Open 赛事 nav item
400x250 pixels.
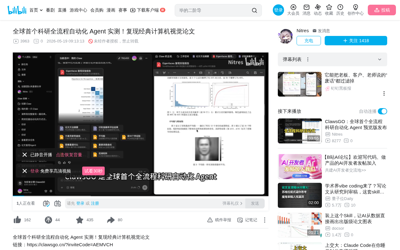pyautogui.click(x=123, y=10)
